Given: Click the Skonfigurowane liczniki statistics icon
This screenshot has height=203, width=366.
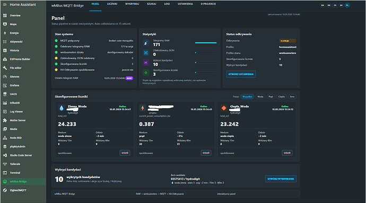Looking at the screenshot, I should pyautogui.click(x=146, y=73).
